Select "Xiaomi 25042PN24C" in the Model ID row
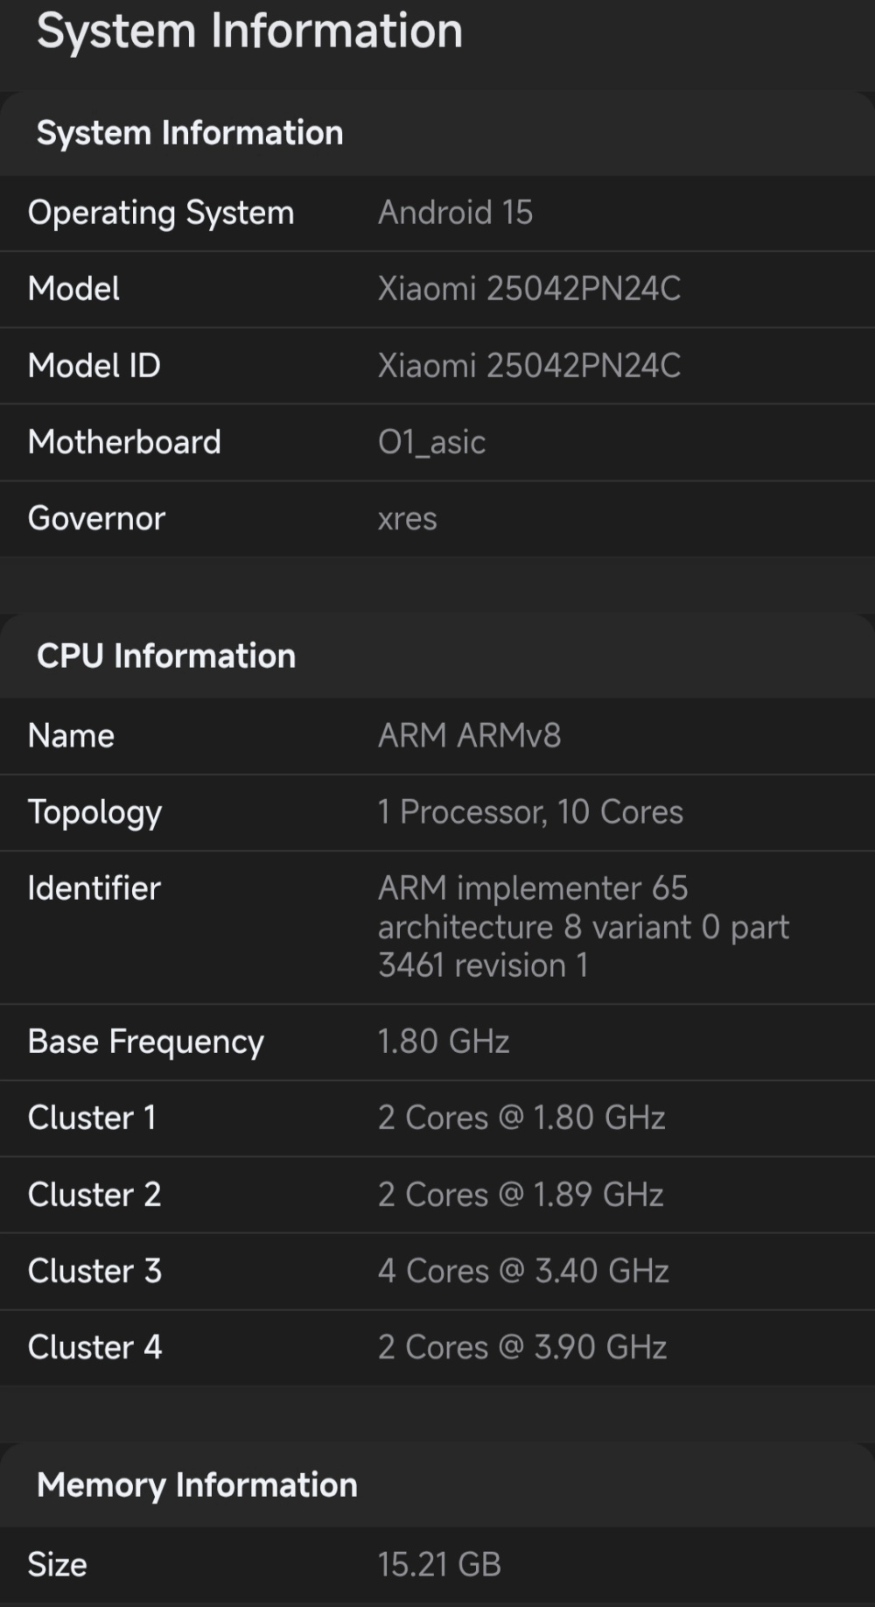Screen dimensions: 875x1607 529,366
